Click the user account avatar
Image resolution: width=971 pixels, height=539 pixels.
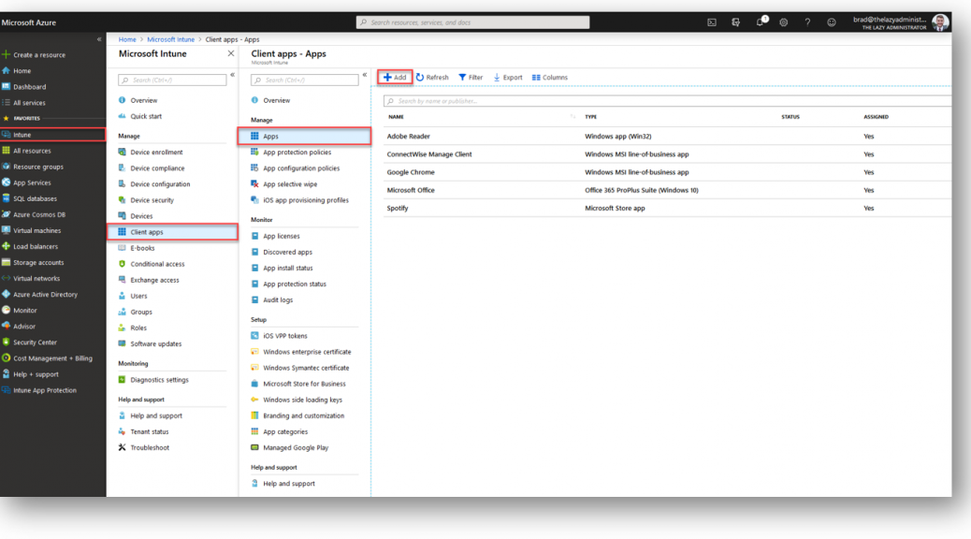pos(940,22)
